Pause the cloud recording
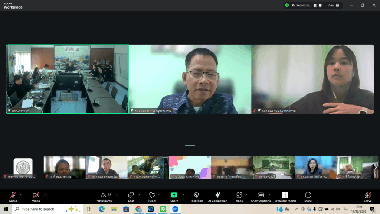 coord(315,5)
